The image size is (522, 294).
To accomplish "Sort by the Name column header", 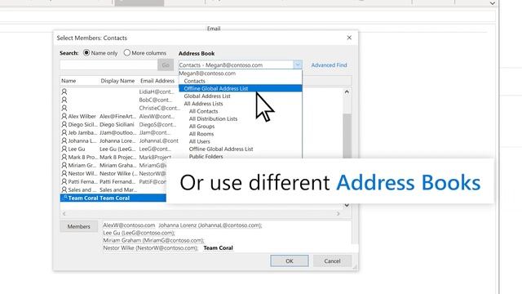I will [69, 81].
